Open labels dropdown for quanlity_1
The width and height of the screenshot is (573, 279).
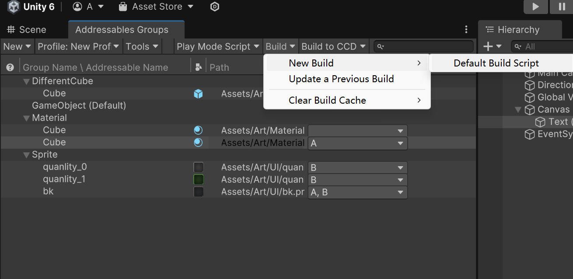tap(357, 180)
